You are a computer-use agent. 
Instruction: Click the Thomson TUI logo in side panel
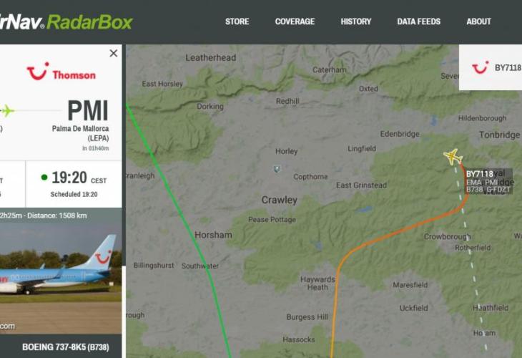tap(61, 72)
